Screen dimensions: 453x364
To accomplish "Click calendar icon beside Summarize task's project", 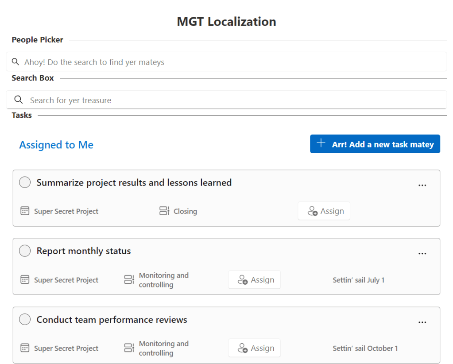I will (25, 211).
